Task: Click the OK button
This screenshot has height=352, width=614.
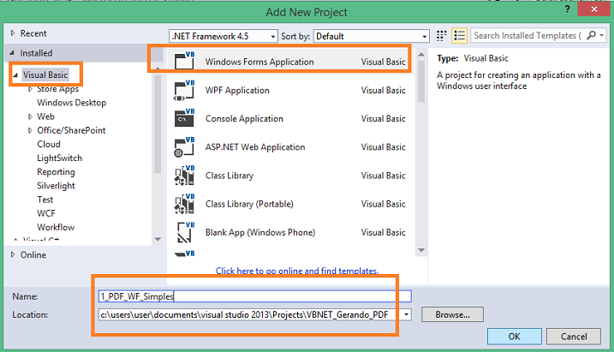Action: [514, 337]
